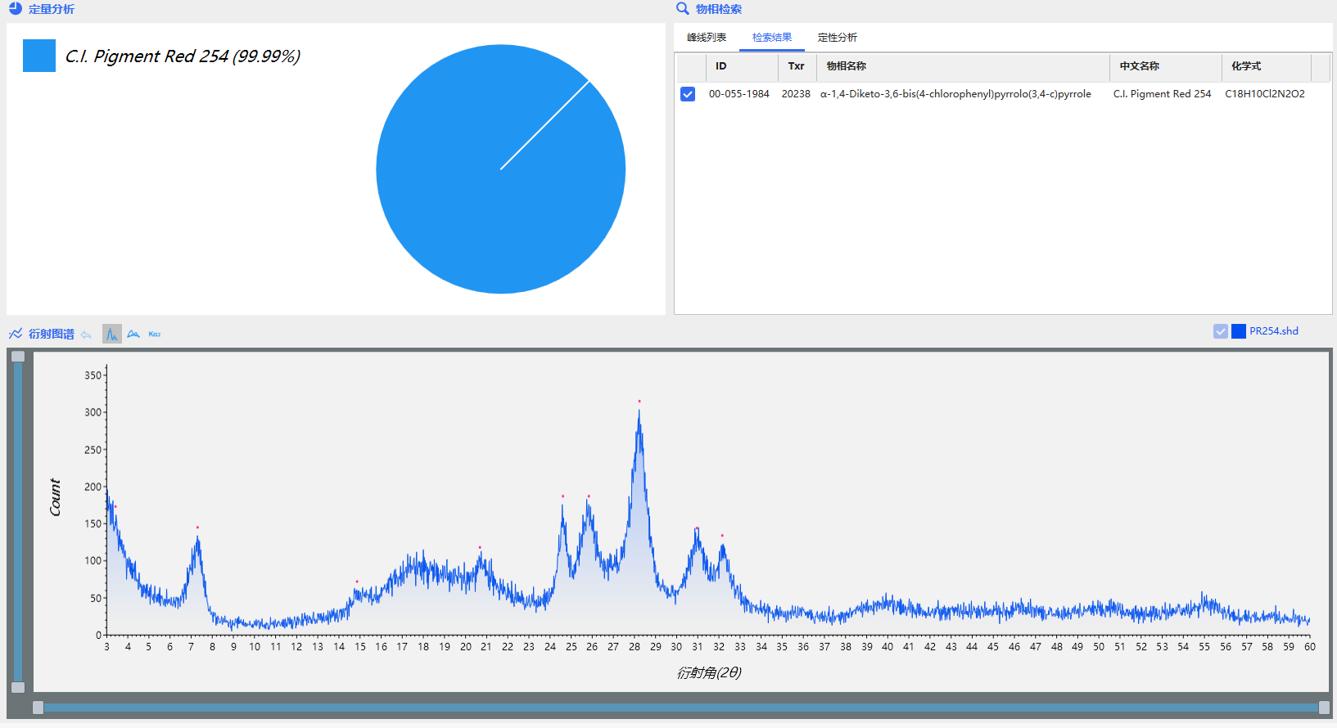
Task: Click the 物相名称 column header
Action: 847,66
